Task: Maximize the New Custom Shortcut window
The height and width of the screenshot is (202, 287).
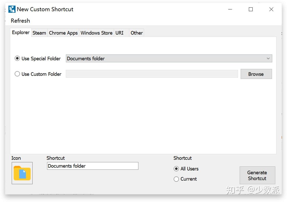Action: click(x=251, y=9)
